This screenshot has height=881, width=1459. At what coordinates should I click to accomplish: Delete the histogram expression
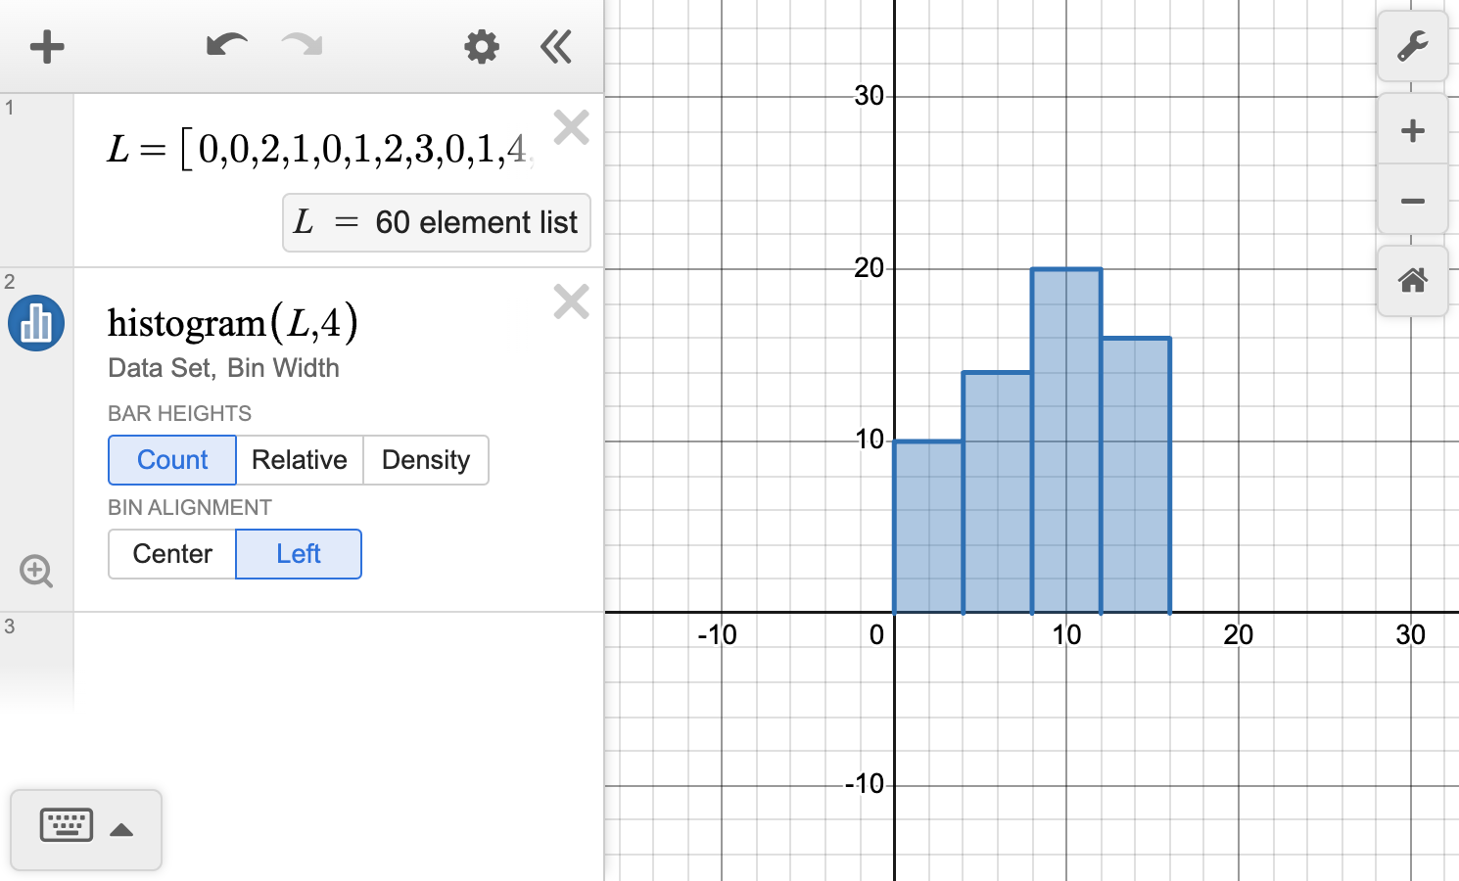tap(571, 301)
